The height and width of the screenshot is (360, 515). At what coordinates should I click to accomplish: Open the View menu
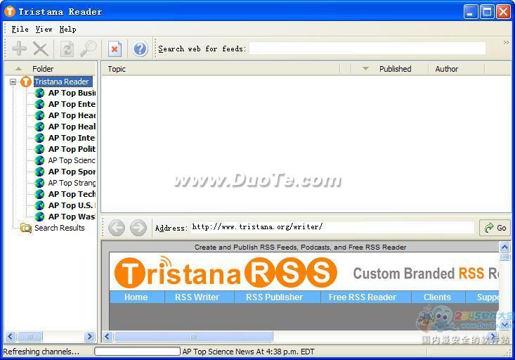(x=44, y=30)
